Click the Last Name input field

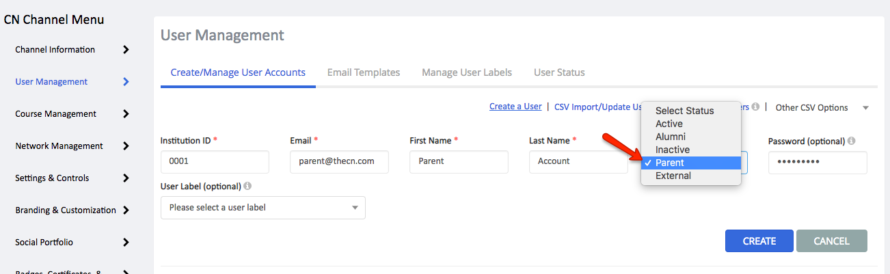pos(578,162)
